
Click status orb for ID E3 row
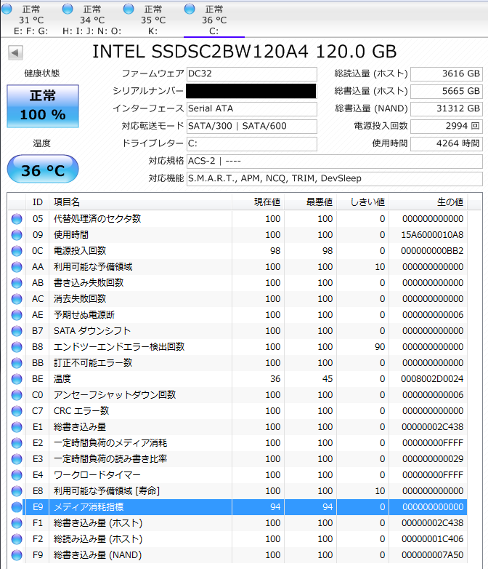tap(17, 458)
